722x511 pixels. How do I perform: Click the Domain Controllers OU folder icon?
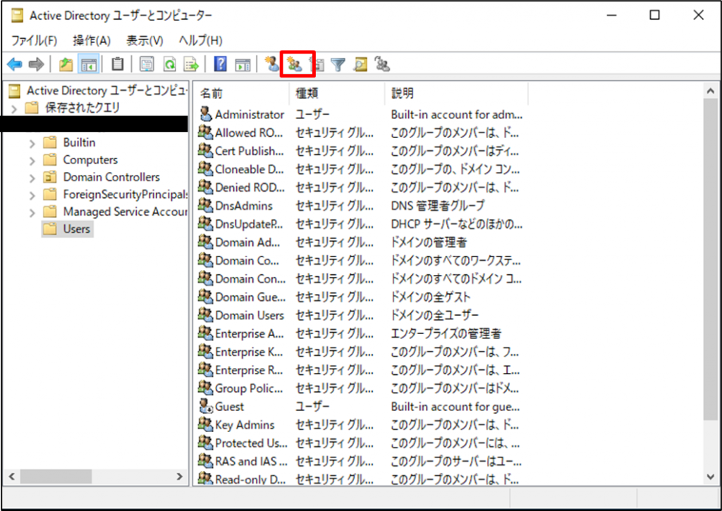tap(50, 177)
